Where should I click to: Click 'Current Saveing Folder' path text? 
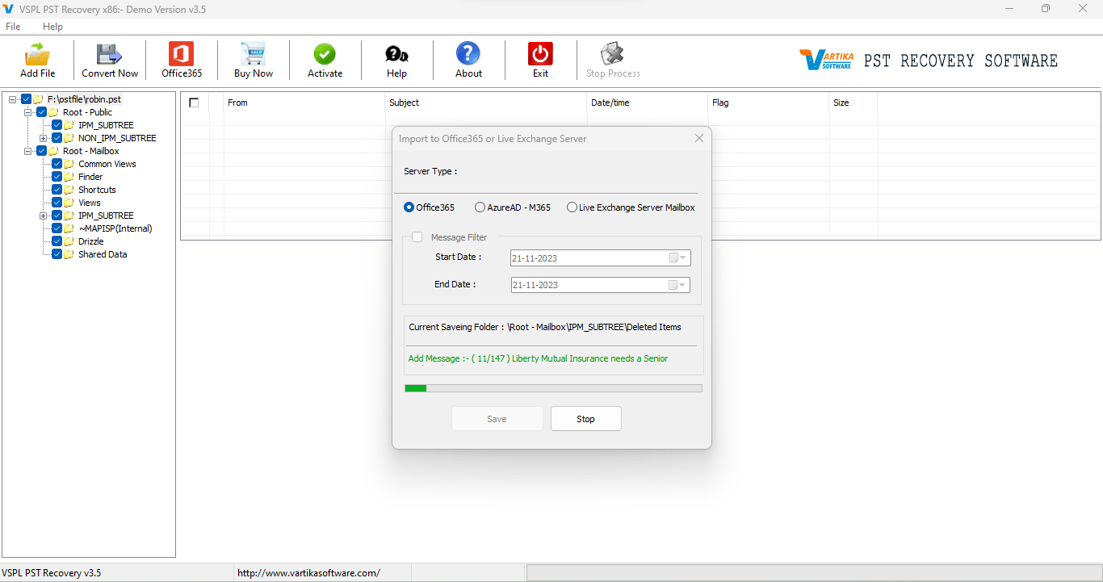pyautogui.click(x=545, y=327)
